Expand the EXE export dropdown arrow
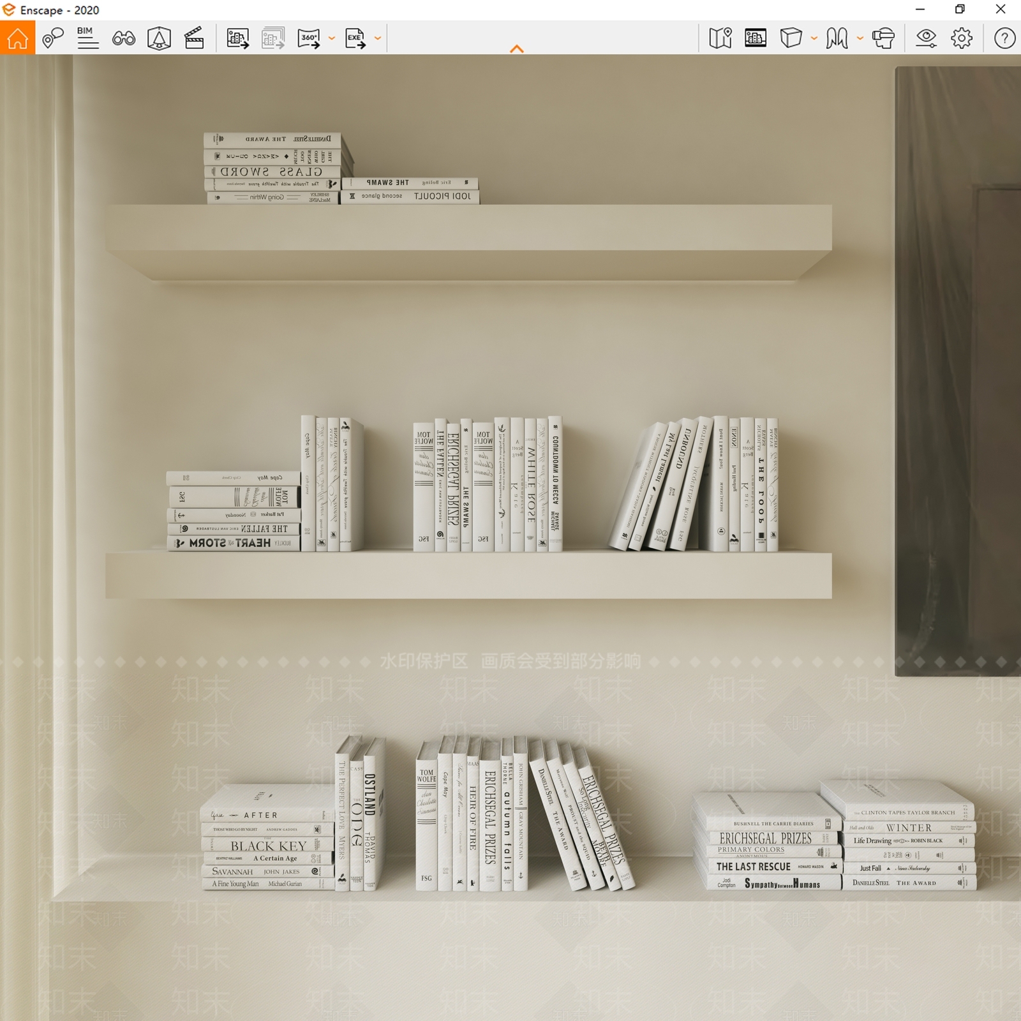Screen dimensions: 1021x1021 [378, 38]
